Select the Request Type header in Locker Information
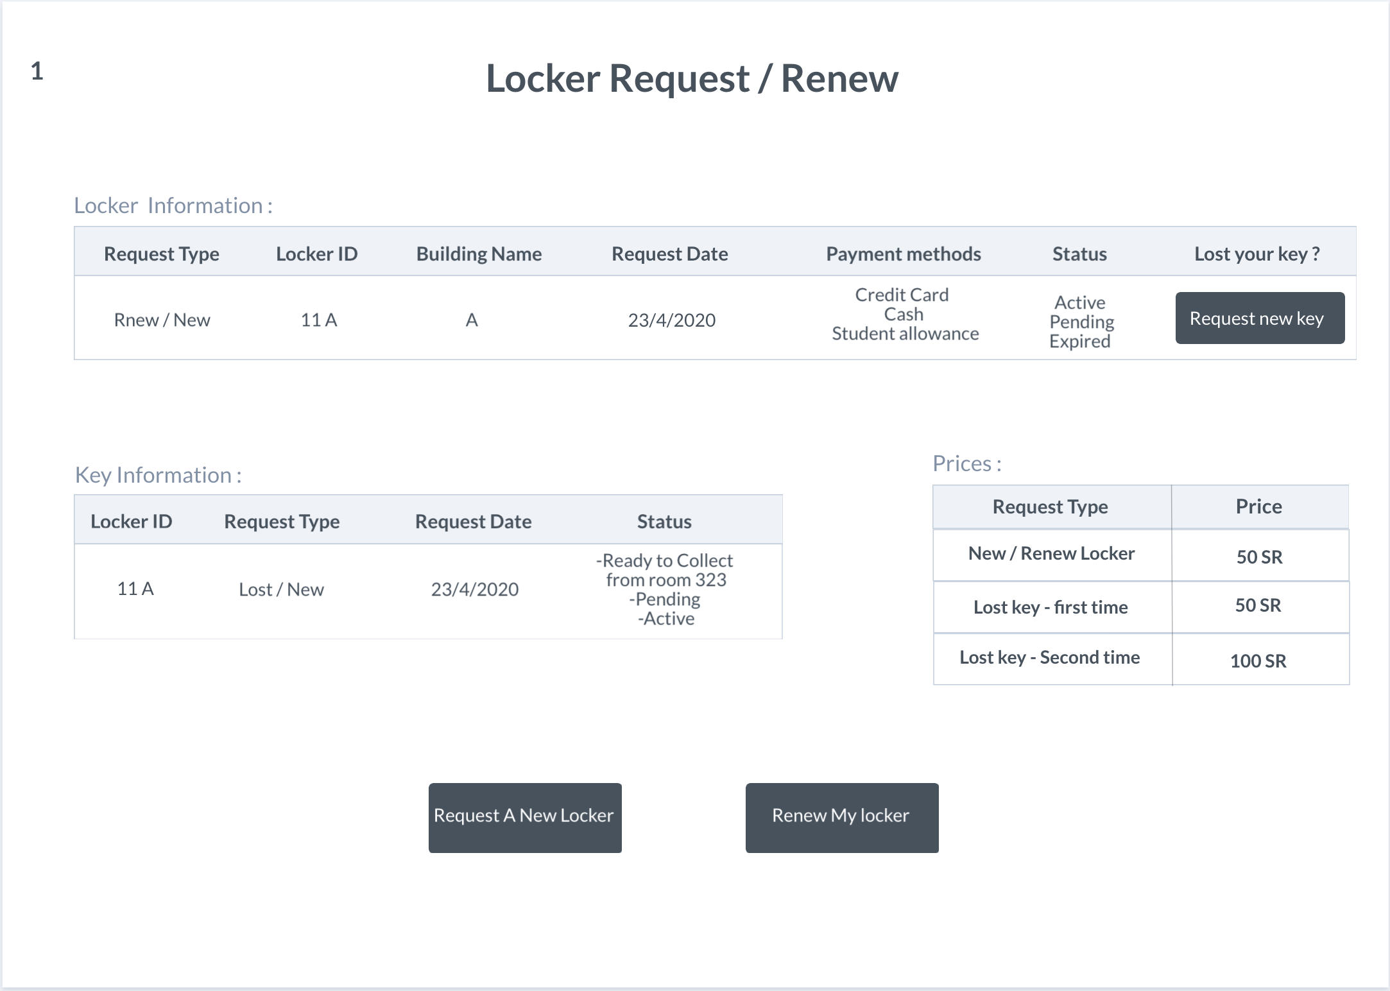The width and height of the screenshot is (1390, 991). pyautogui.click(x=162, y=254)
